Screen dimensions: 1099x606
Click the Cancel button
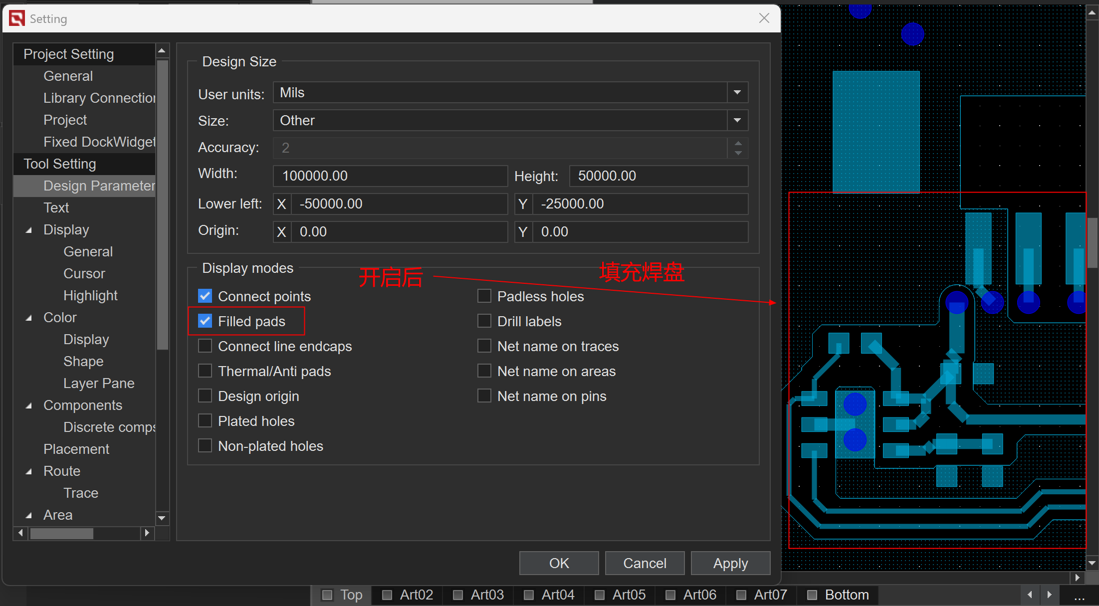click(x=645, y=563)
